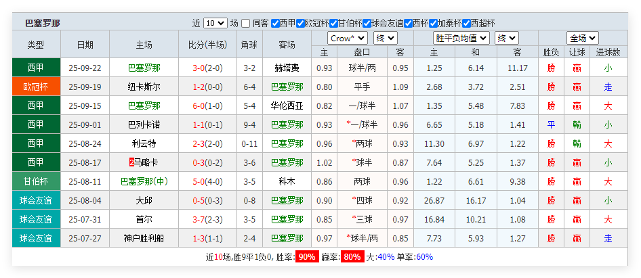
Task: Open the recent matches count dropdown
Action: 215,23
